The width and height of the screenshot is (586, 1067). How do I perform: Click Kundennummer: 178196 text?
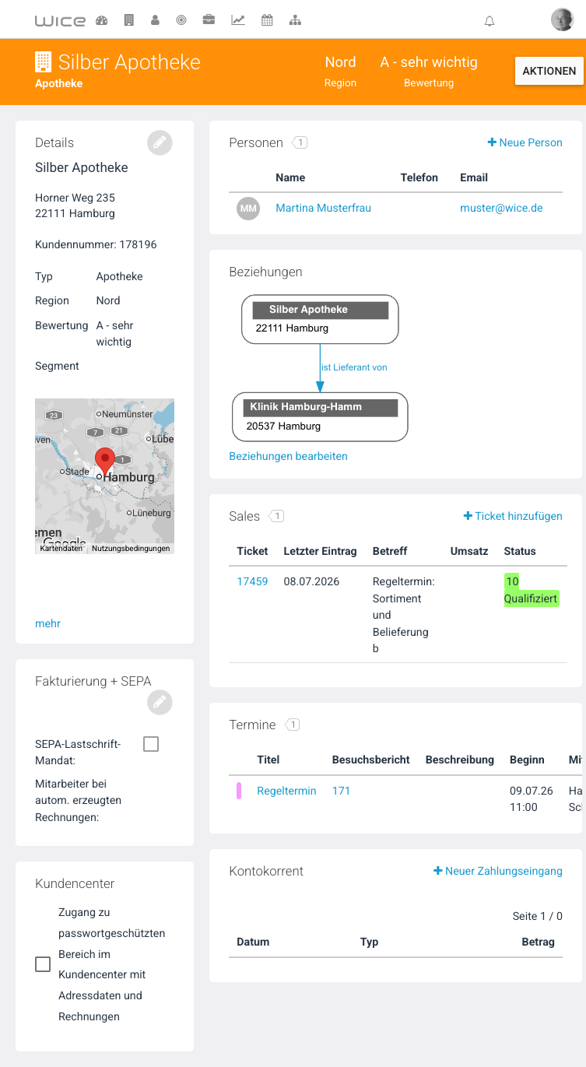pyautogui.click(x=96, y=244)
